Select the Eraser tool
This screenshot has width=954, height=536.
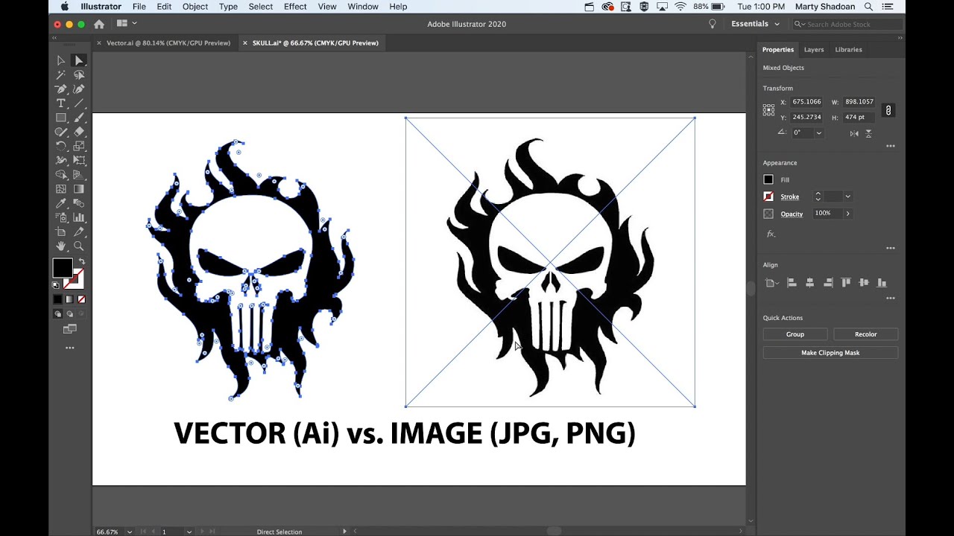[79, 132]
